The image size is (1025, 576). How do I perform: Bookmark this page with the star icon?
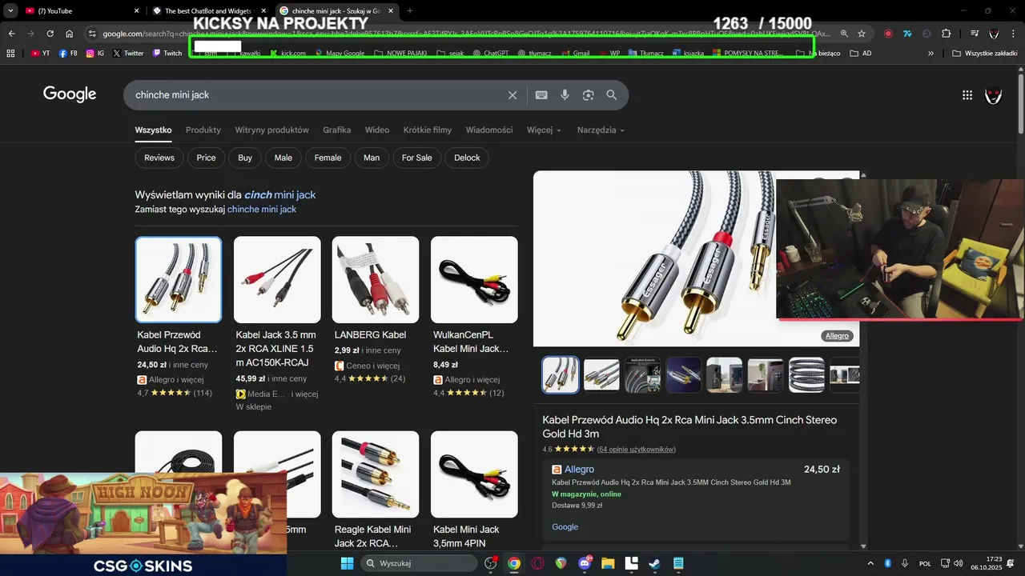(x=862, y=34)
